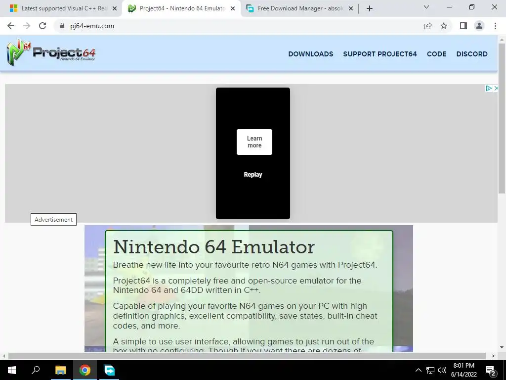Open Windows taskbar search
The width and height of the screenshot is (506, 380).
pos(36,370)
